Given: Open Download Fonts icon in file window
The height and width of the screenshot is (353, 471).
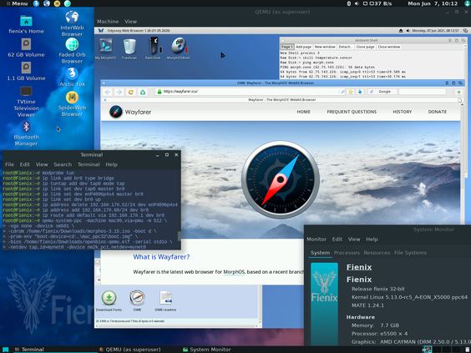Looking at the screenshot, I should (109, 298).
